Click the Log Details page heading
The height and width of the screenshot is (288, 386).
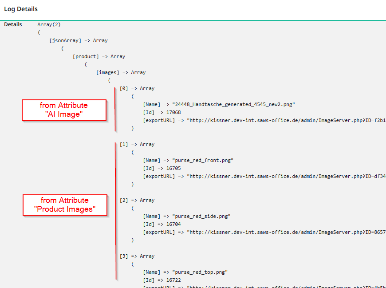pyautogui.click(x=20, y=9)
